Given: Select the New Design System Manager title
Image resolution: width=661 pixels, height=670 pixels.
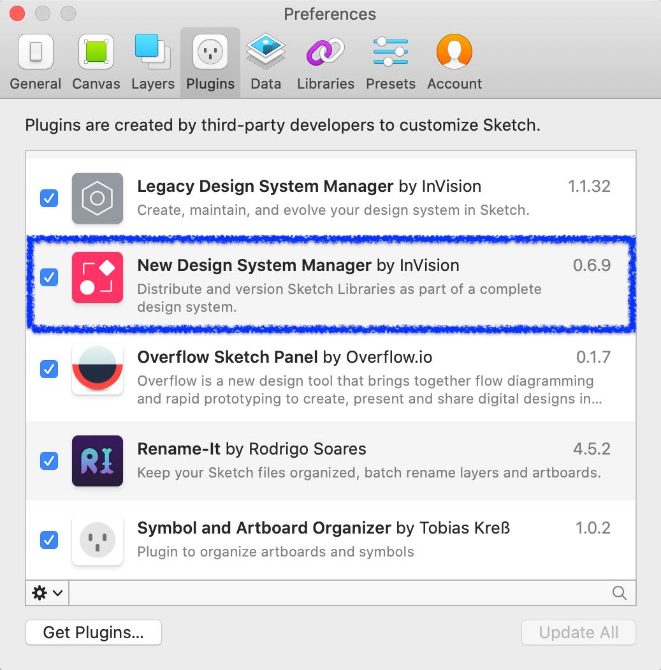Looking at the screenshot, I should [298, 265].
